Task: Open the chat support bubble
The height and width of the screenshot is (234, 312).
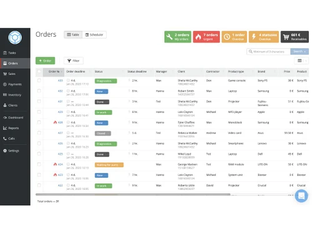Action: (301, 196)
